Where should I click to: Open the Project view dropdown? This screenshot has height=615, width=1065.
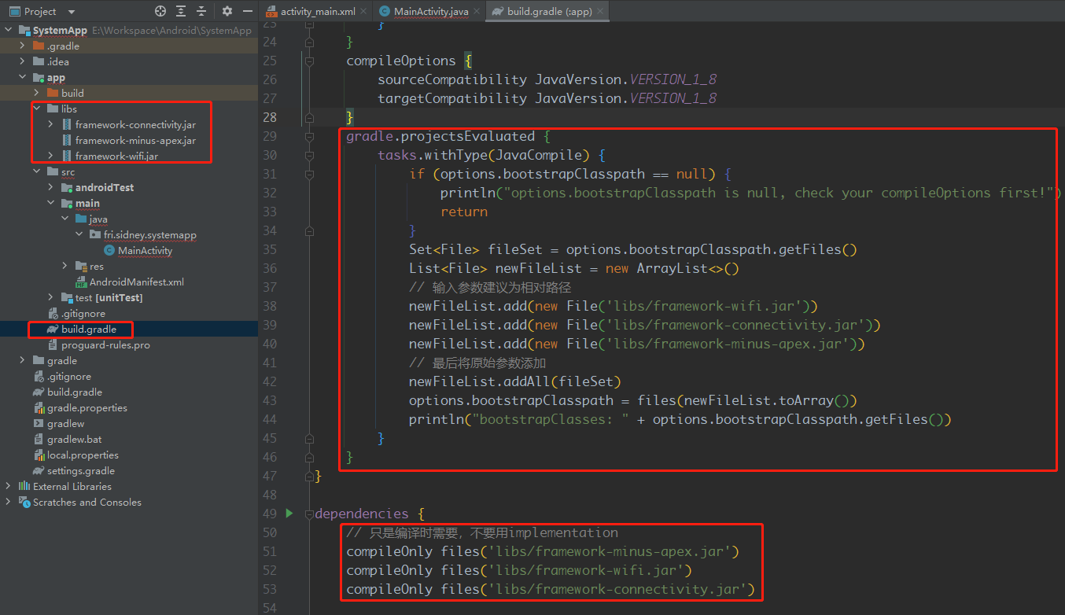[x=71, y=12]
